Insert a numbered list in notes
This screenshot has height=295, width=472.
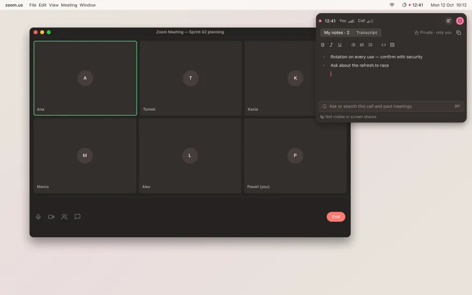click(x=362, y=45)
